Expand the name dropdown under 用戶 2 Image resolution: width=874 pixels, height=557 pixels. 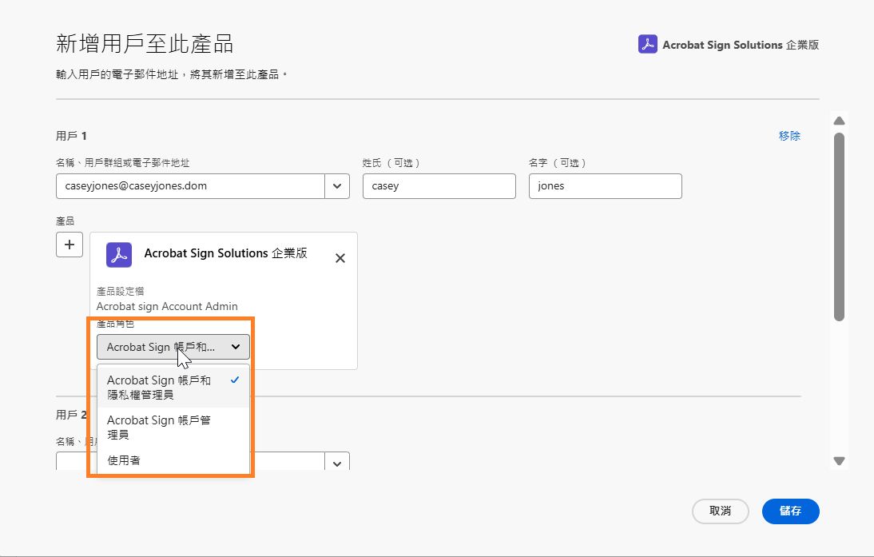coord(336,462)
